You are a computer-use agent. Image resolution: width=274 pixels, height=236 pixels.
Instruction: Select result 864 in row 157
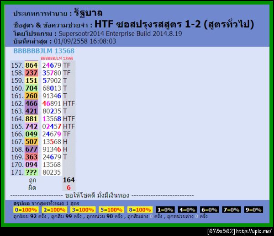pyautogui.click(x=32, y=65)
